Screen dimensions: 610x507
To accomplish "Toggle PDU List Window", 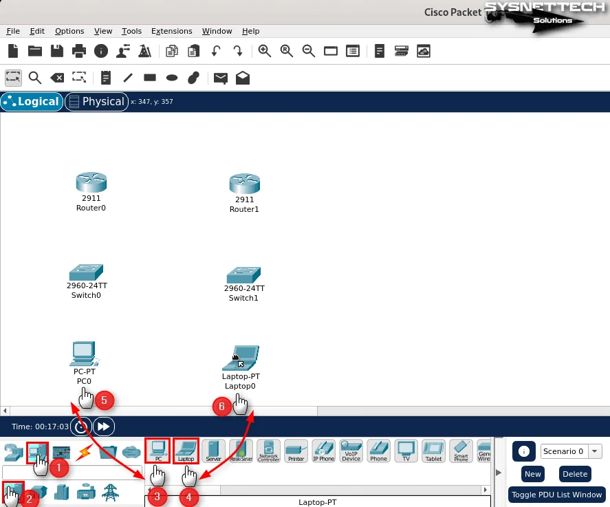I will tap(557, 495).
